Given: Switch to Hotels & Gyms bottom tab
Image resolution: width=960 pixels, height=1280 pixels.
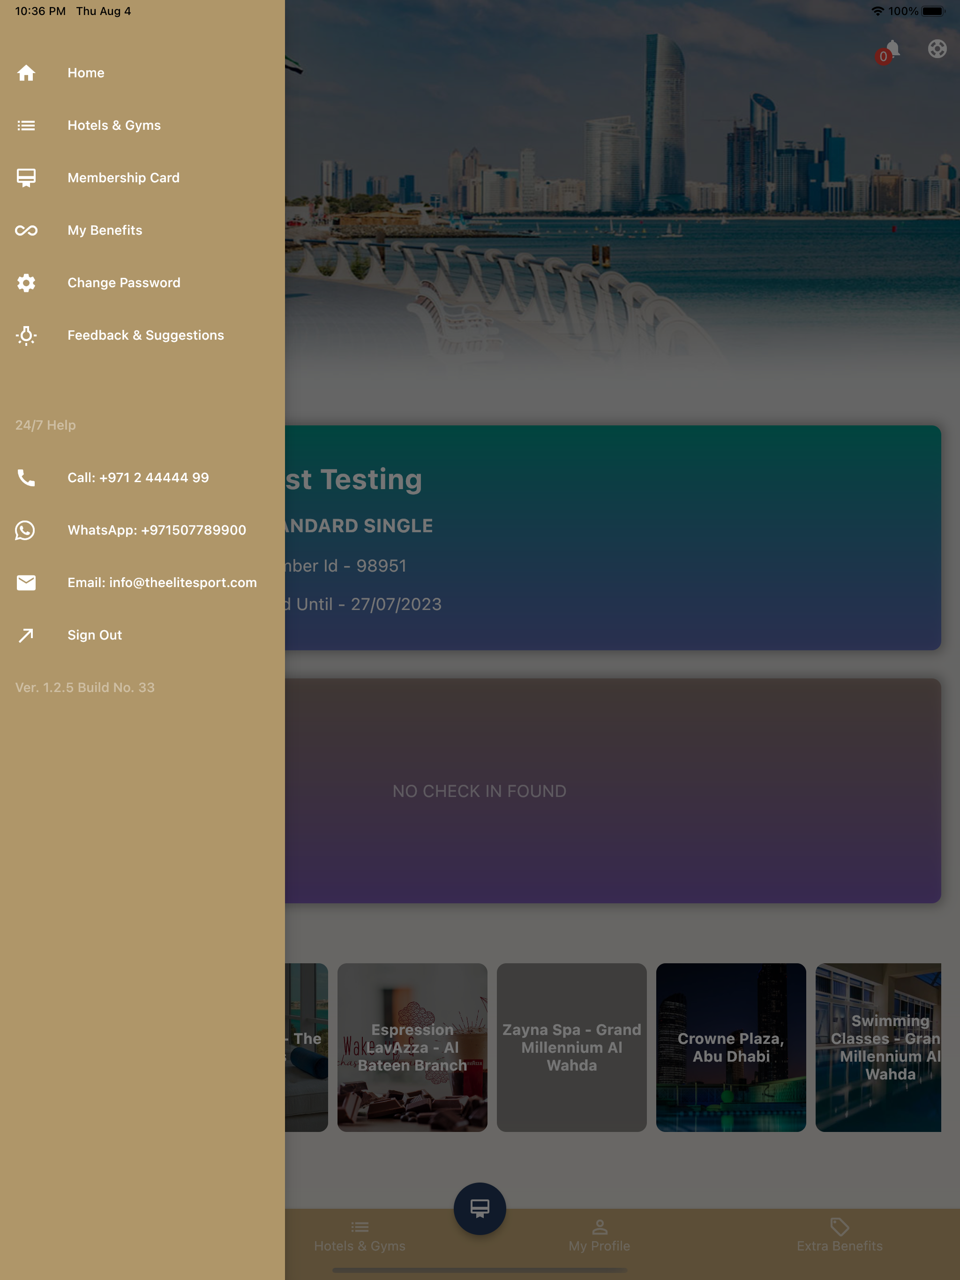Looking at the screenshot, I should point(360,1236).
